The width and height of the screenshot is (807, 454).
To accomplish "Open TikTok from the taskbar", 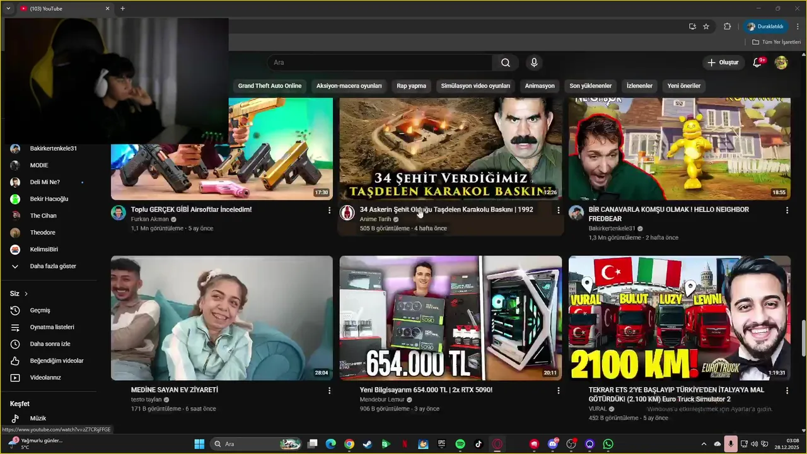I will click(479, 444).
